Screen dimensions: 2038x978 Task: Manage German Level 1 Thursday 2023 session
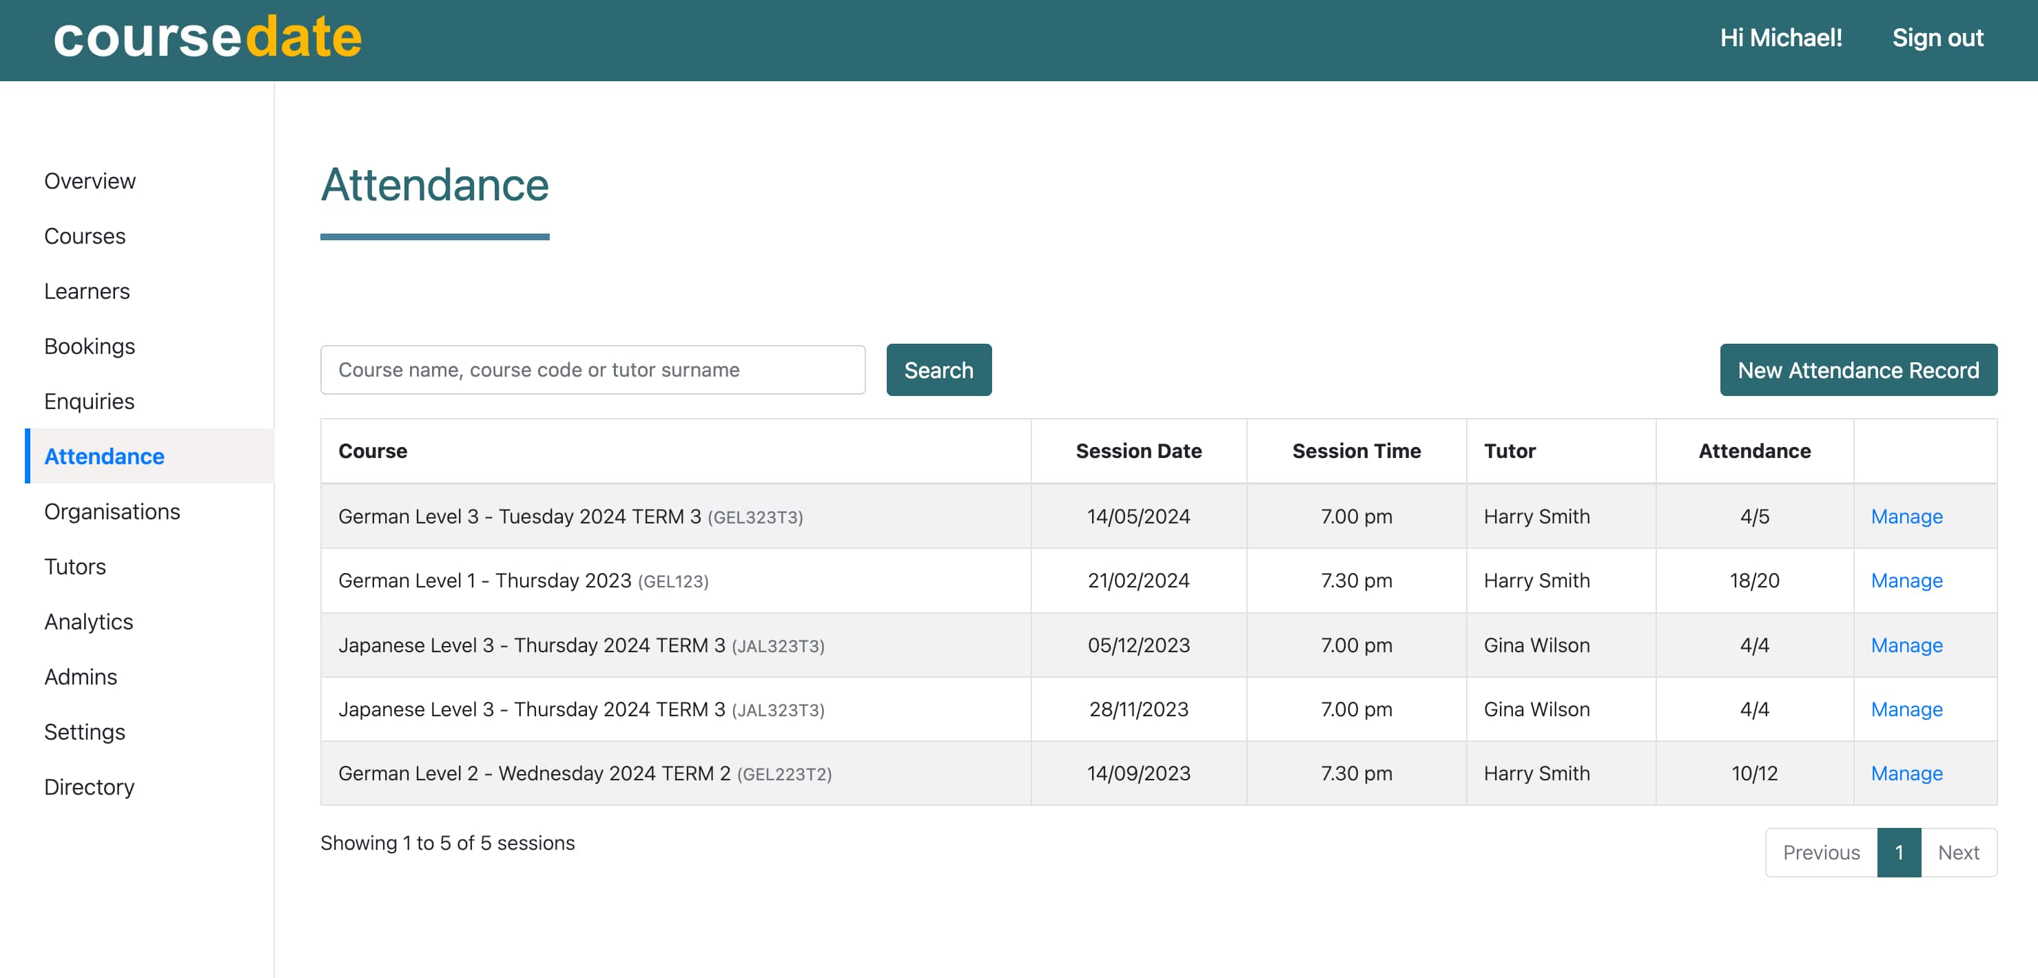[1906, 581]
